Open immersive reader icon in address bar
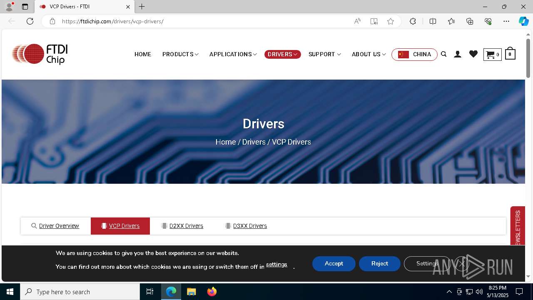This screenshot has width=533, height=300. (374, 21)
